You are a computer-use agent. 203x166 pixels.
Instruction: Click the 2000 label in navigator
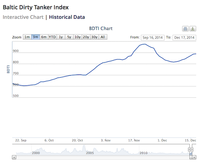click(36, 153)
